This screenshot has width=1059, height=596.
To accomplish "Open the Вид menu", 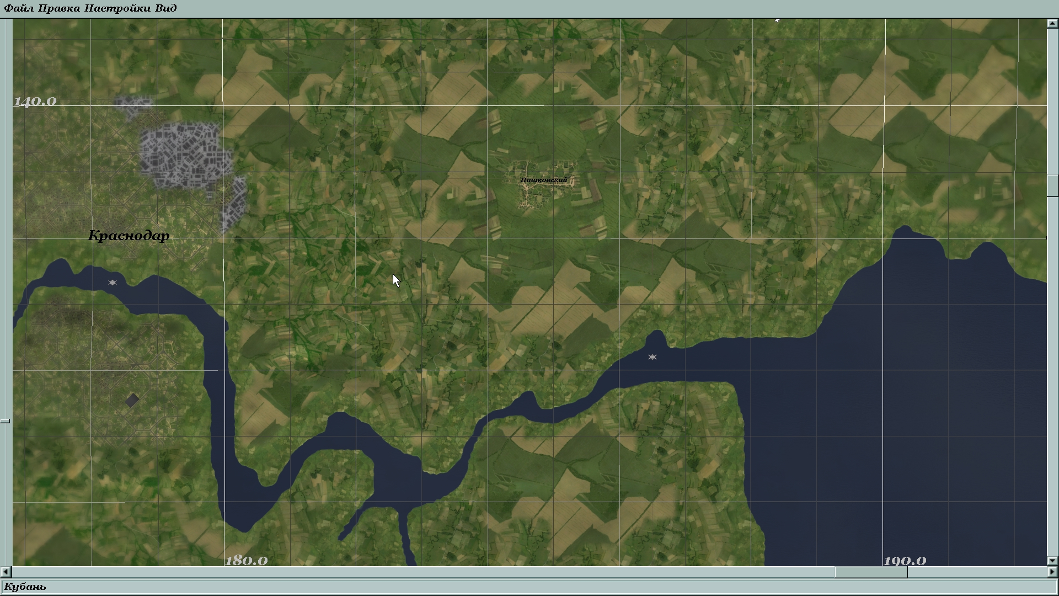I will tap(166, 8).
